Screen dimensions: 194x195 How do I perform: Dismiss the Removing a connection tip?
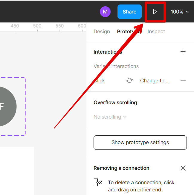point(183,168)
